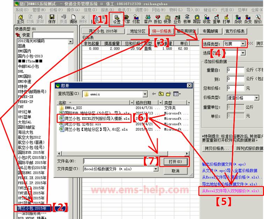Open the 管理(M) menu

[x=39, y=10]
